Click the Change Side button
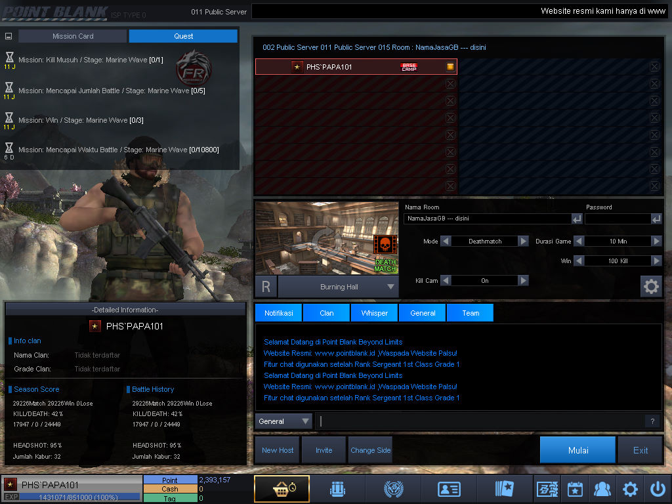The height and width of the screenshot is (504, 672). [x=370, y=450]
